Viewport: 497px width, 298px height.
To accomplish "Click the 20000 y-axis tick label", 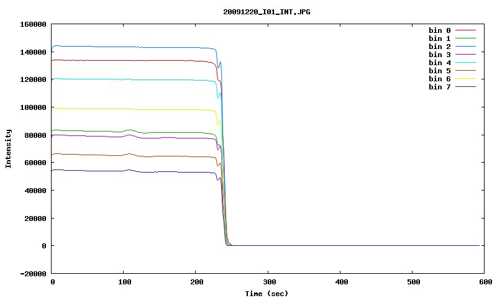I will point(35,219).
